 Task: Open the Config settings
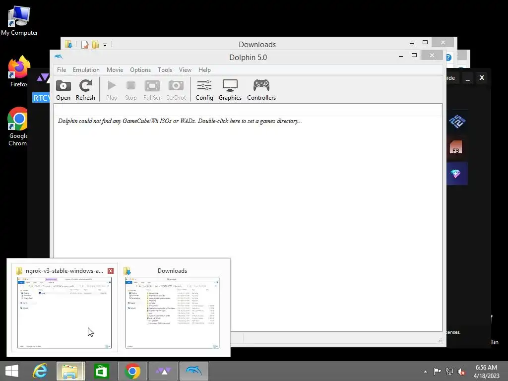tap(204, 90)
